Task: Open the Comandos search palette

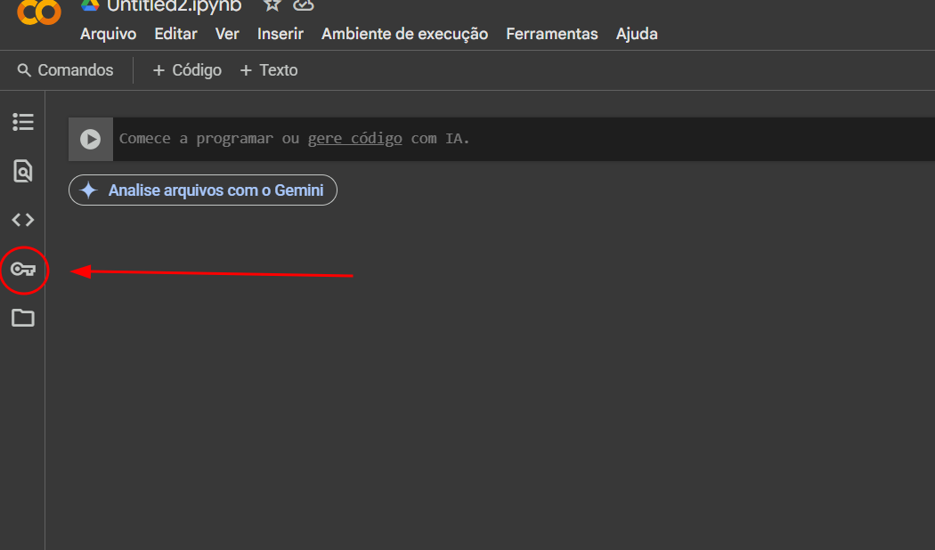Action: (65, 70)
